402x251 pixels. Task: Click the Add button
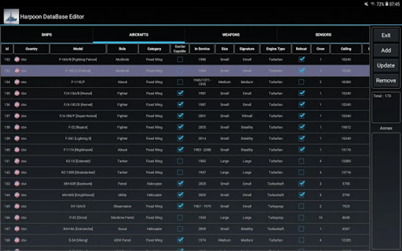coord(386,50)
